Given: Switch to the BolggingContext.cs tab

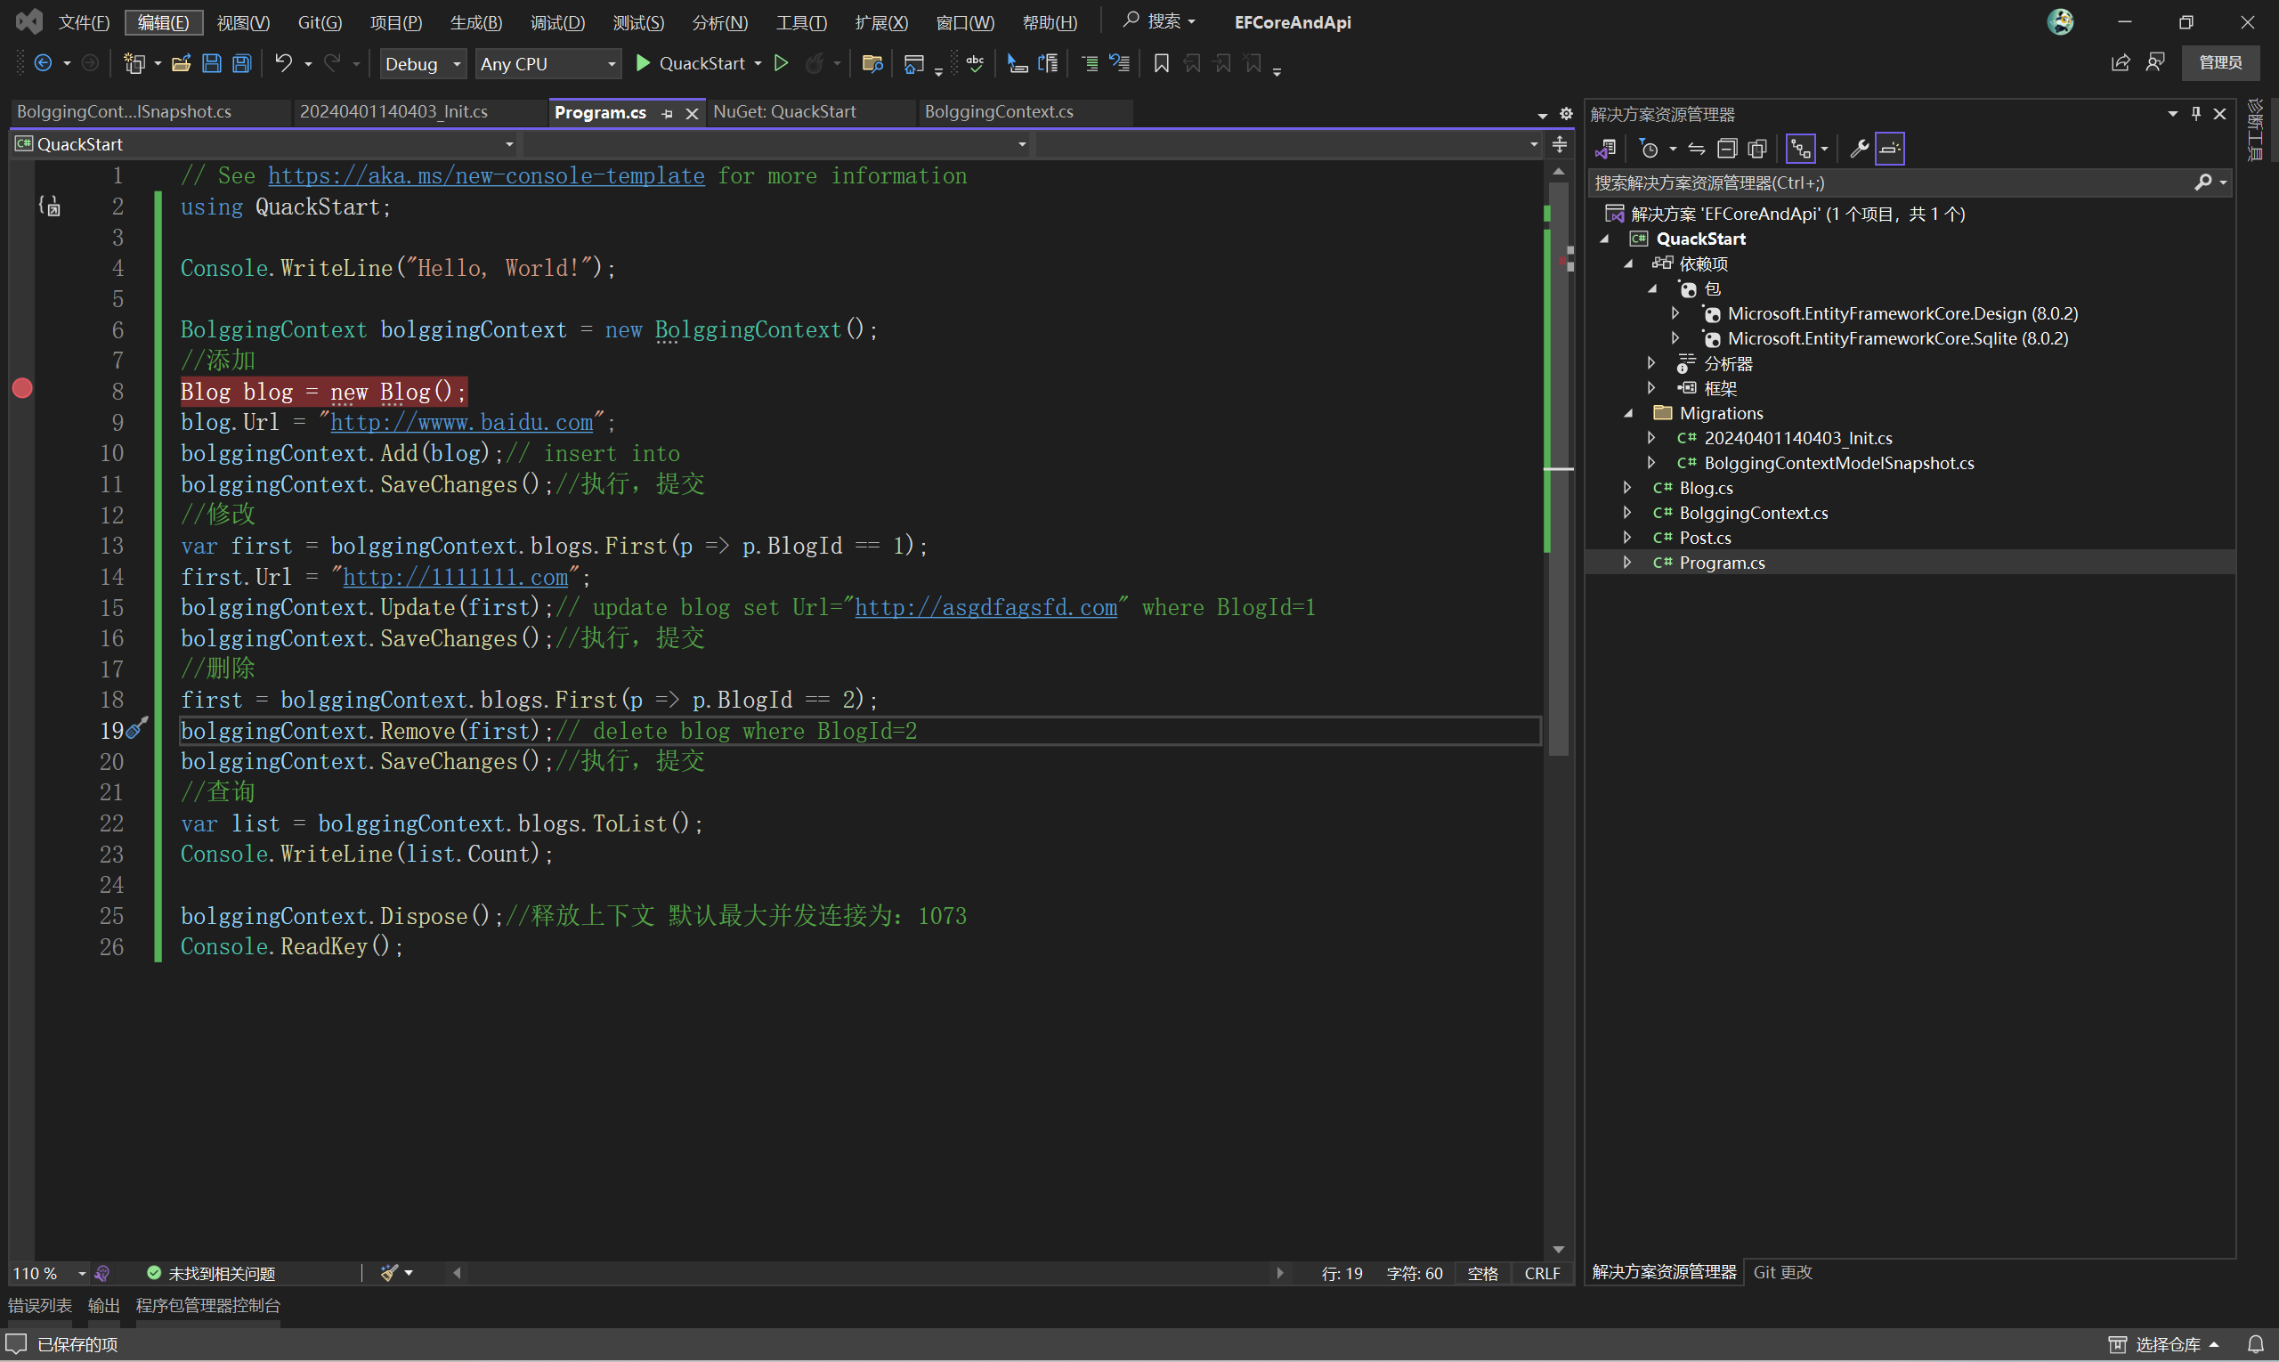Looking at the screenshot, I should click(x=999, y=112).
